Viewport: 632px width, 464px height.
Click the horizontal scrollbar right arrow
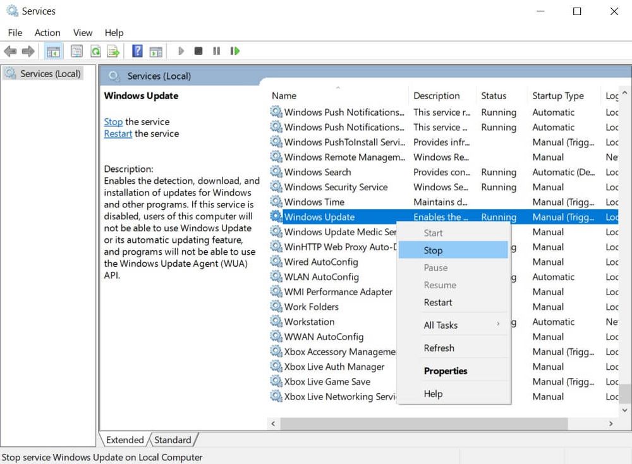pos(611,424)
